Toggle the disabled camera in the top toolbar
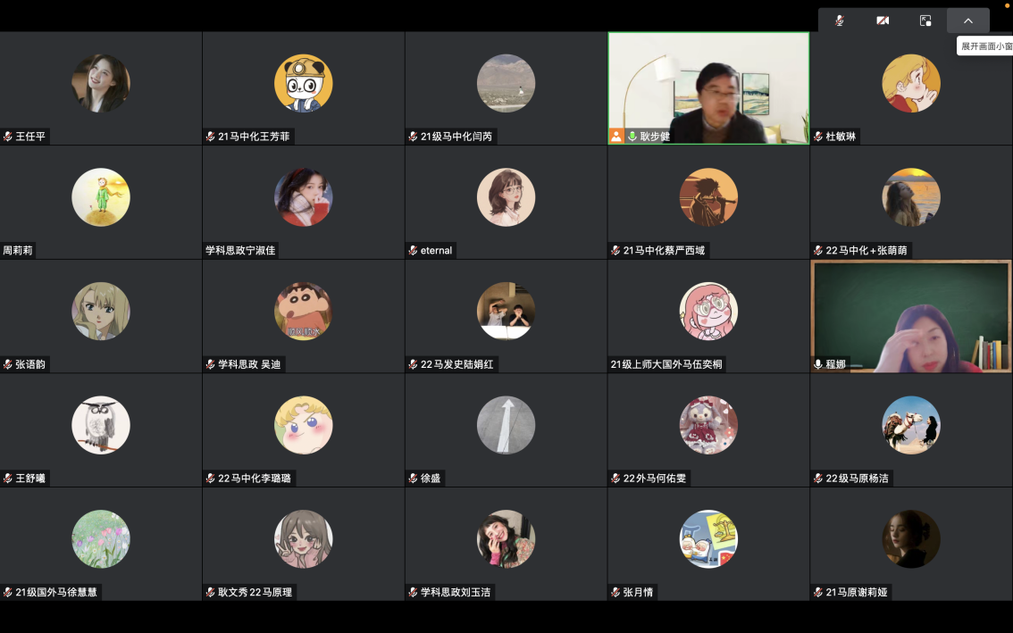 [x=883, y=21]
